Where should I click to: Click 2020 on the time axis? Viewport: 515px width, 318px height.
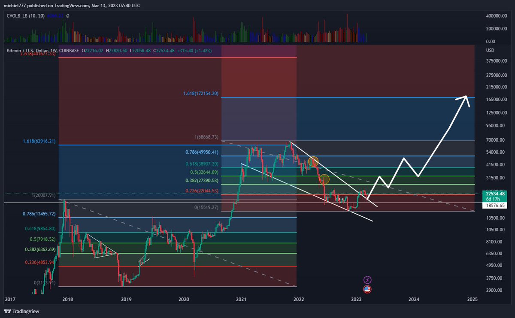(x=184, y=299)
